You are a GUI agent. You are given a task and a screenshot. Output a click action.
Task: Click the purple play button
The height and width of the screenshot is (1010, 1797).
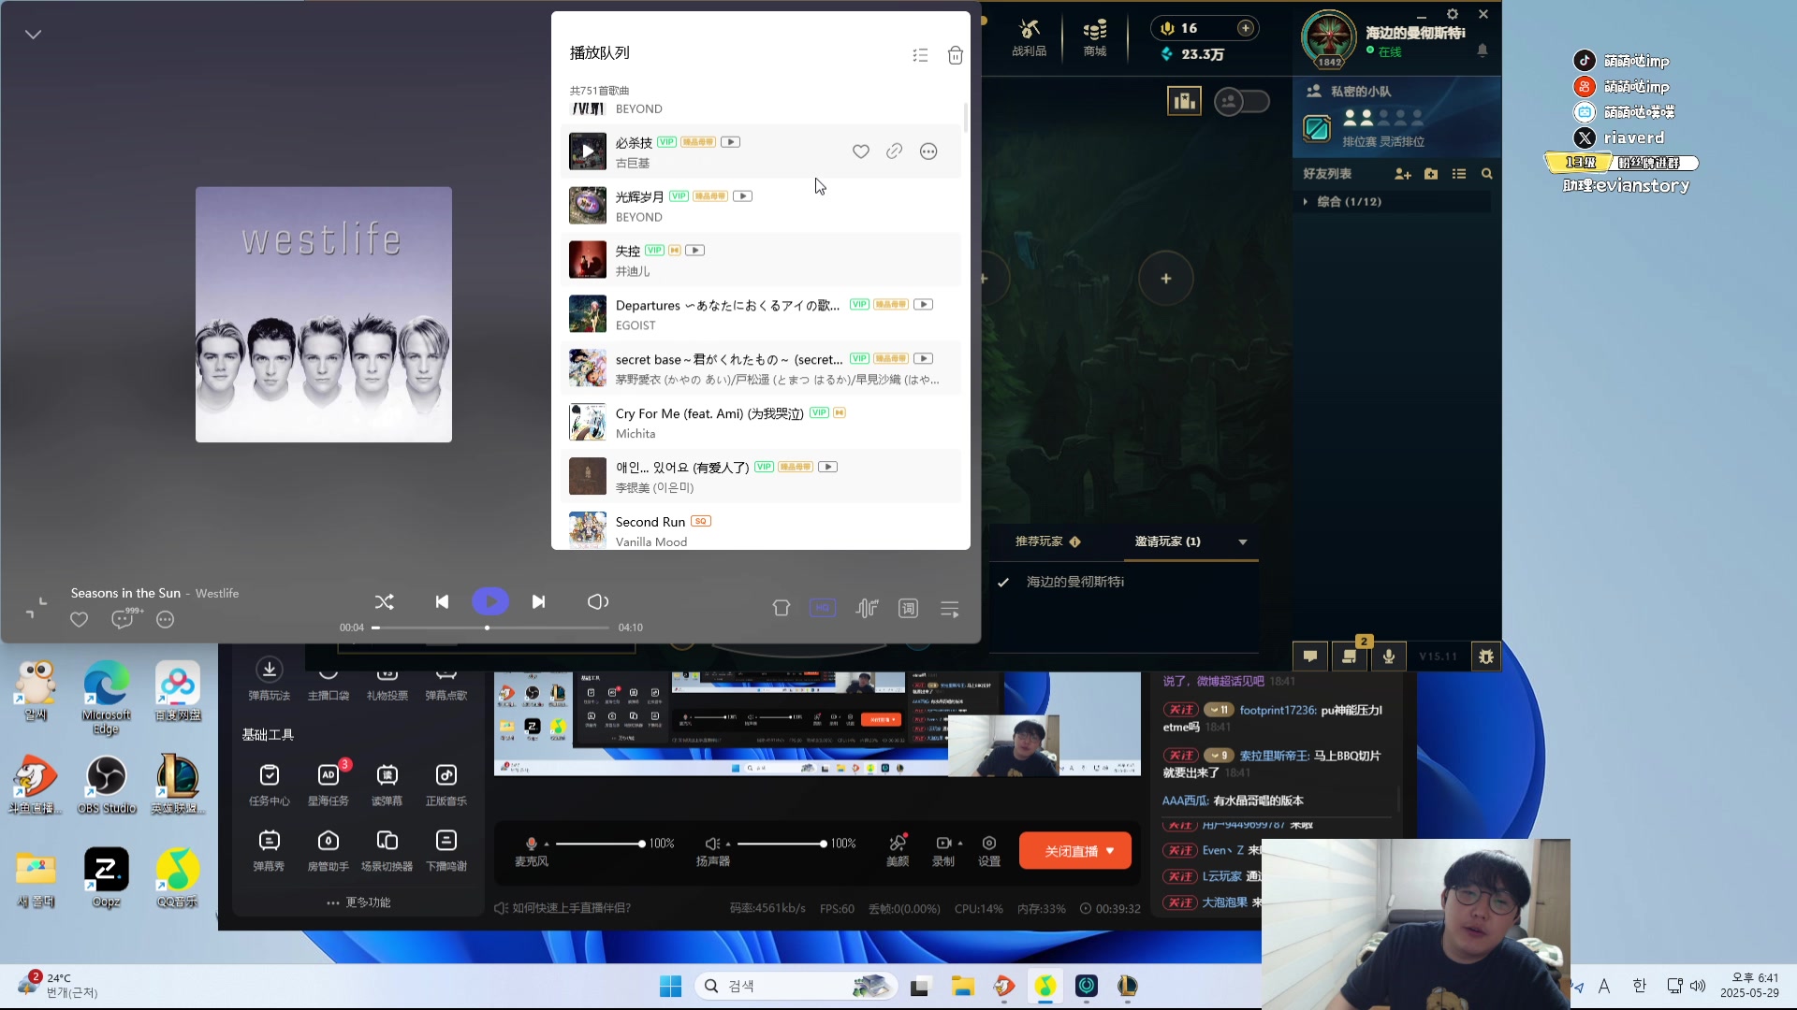click(490, 601)
